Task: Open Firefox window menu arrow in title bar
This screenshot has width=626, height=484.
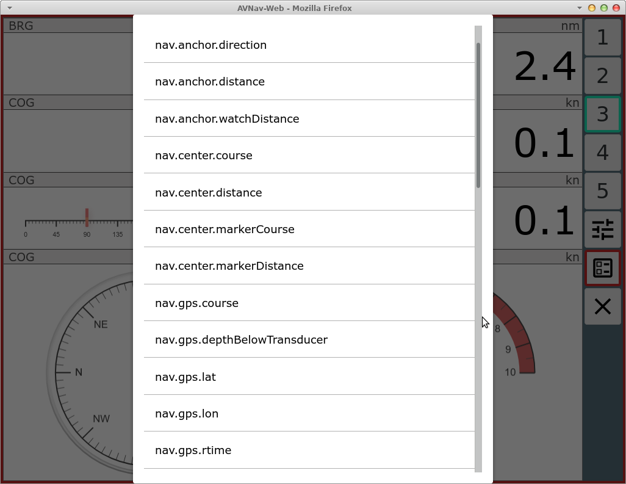Action: pos(10,8)
